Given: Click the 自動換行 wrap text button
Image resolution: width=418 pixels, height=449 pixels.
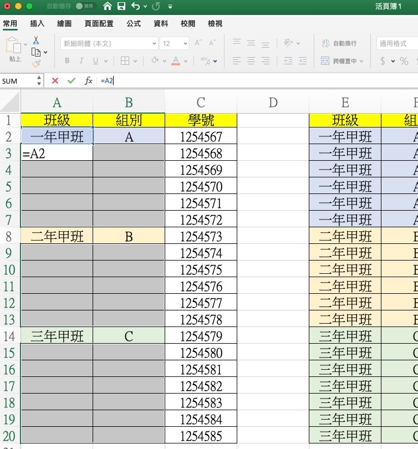Looking at the screenshot, I should (x=339, y=43).
